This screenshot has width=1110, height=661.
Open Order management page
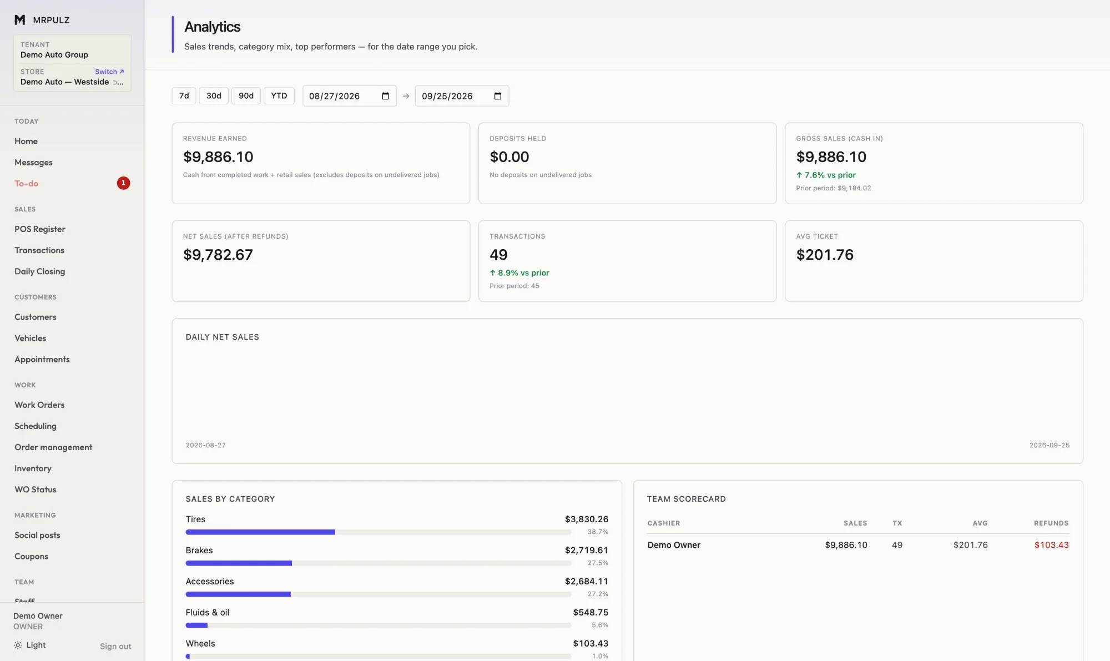pos(53,447)
